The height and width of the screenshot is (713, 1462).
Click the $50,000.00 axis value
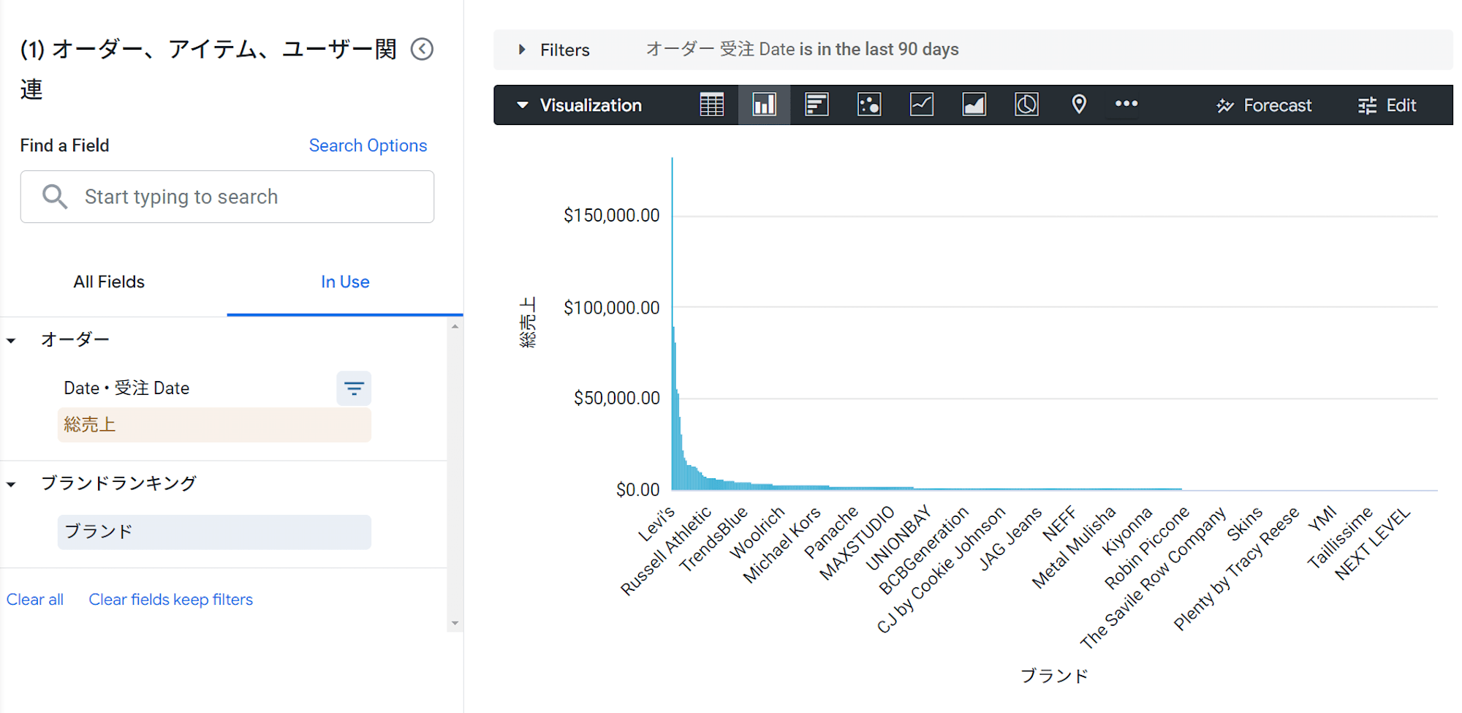click(x=616, y=398)
